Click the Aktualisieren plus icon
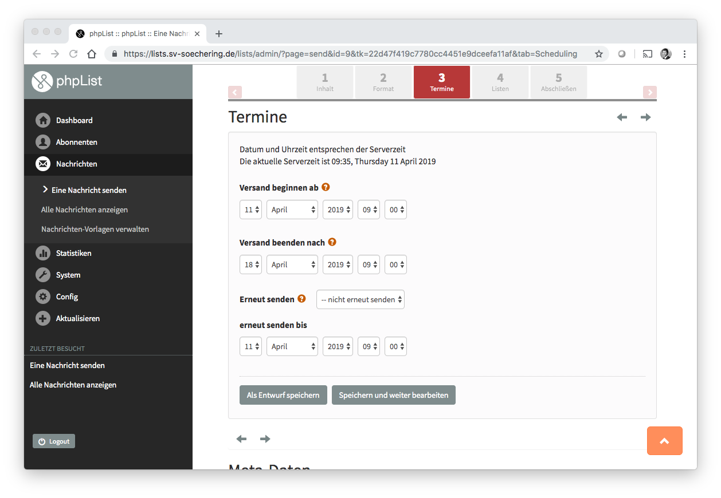This screenshot has height=498, width=721. coord(43,318)
